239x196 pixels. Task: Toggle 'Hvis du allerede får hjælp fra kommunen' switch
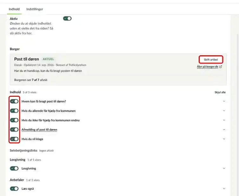point(14,111)
